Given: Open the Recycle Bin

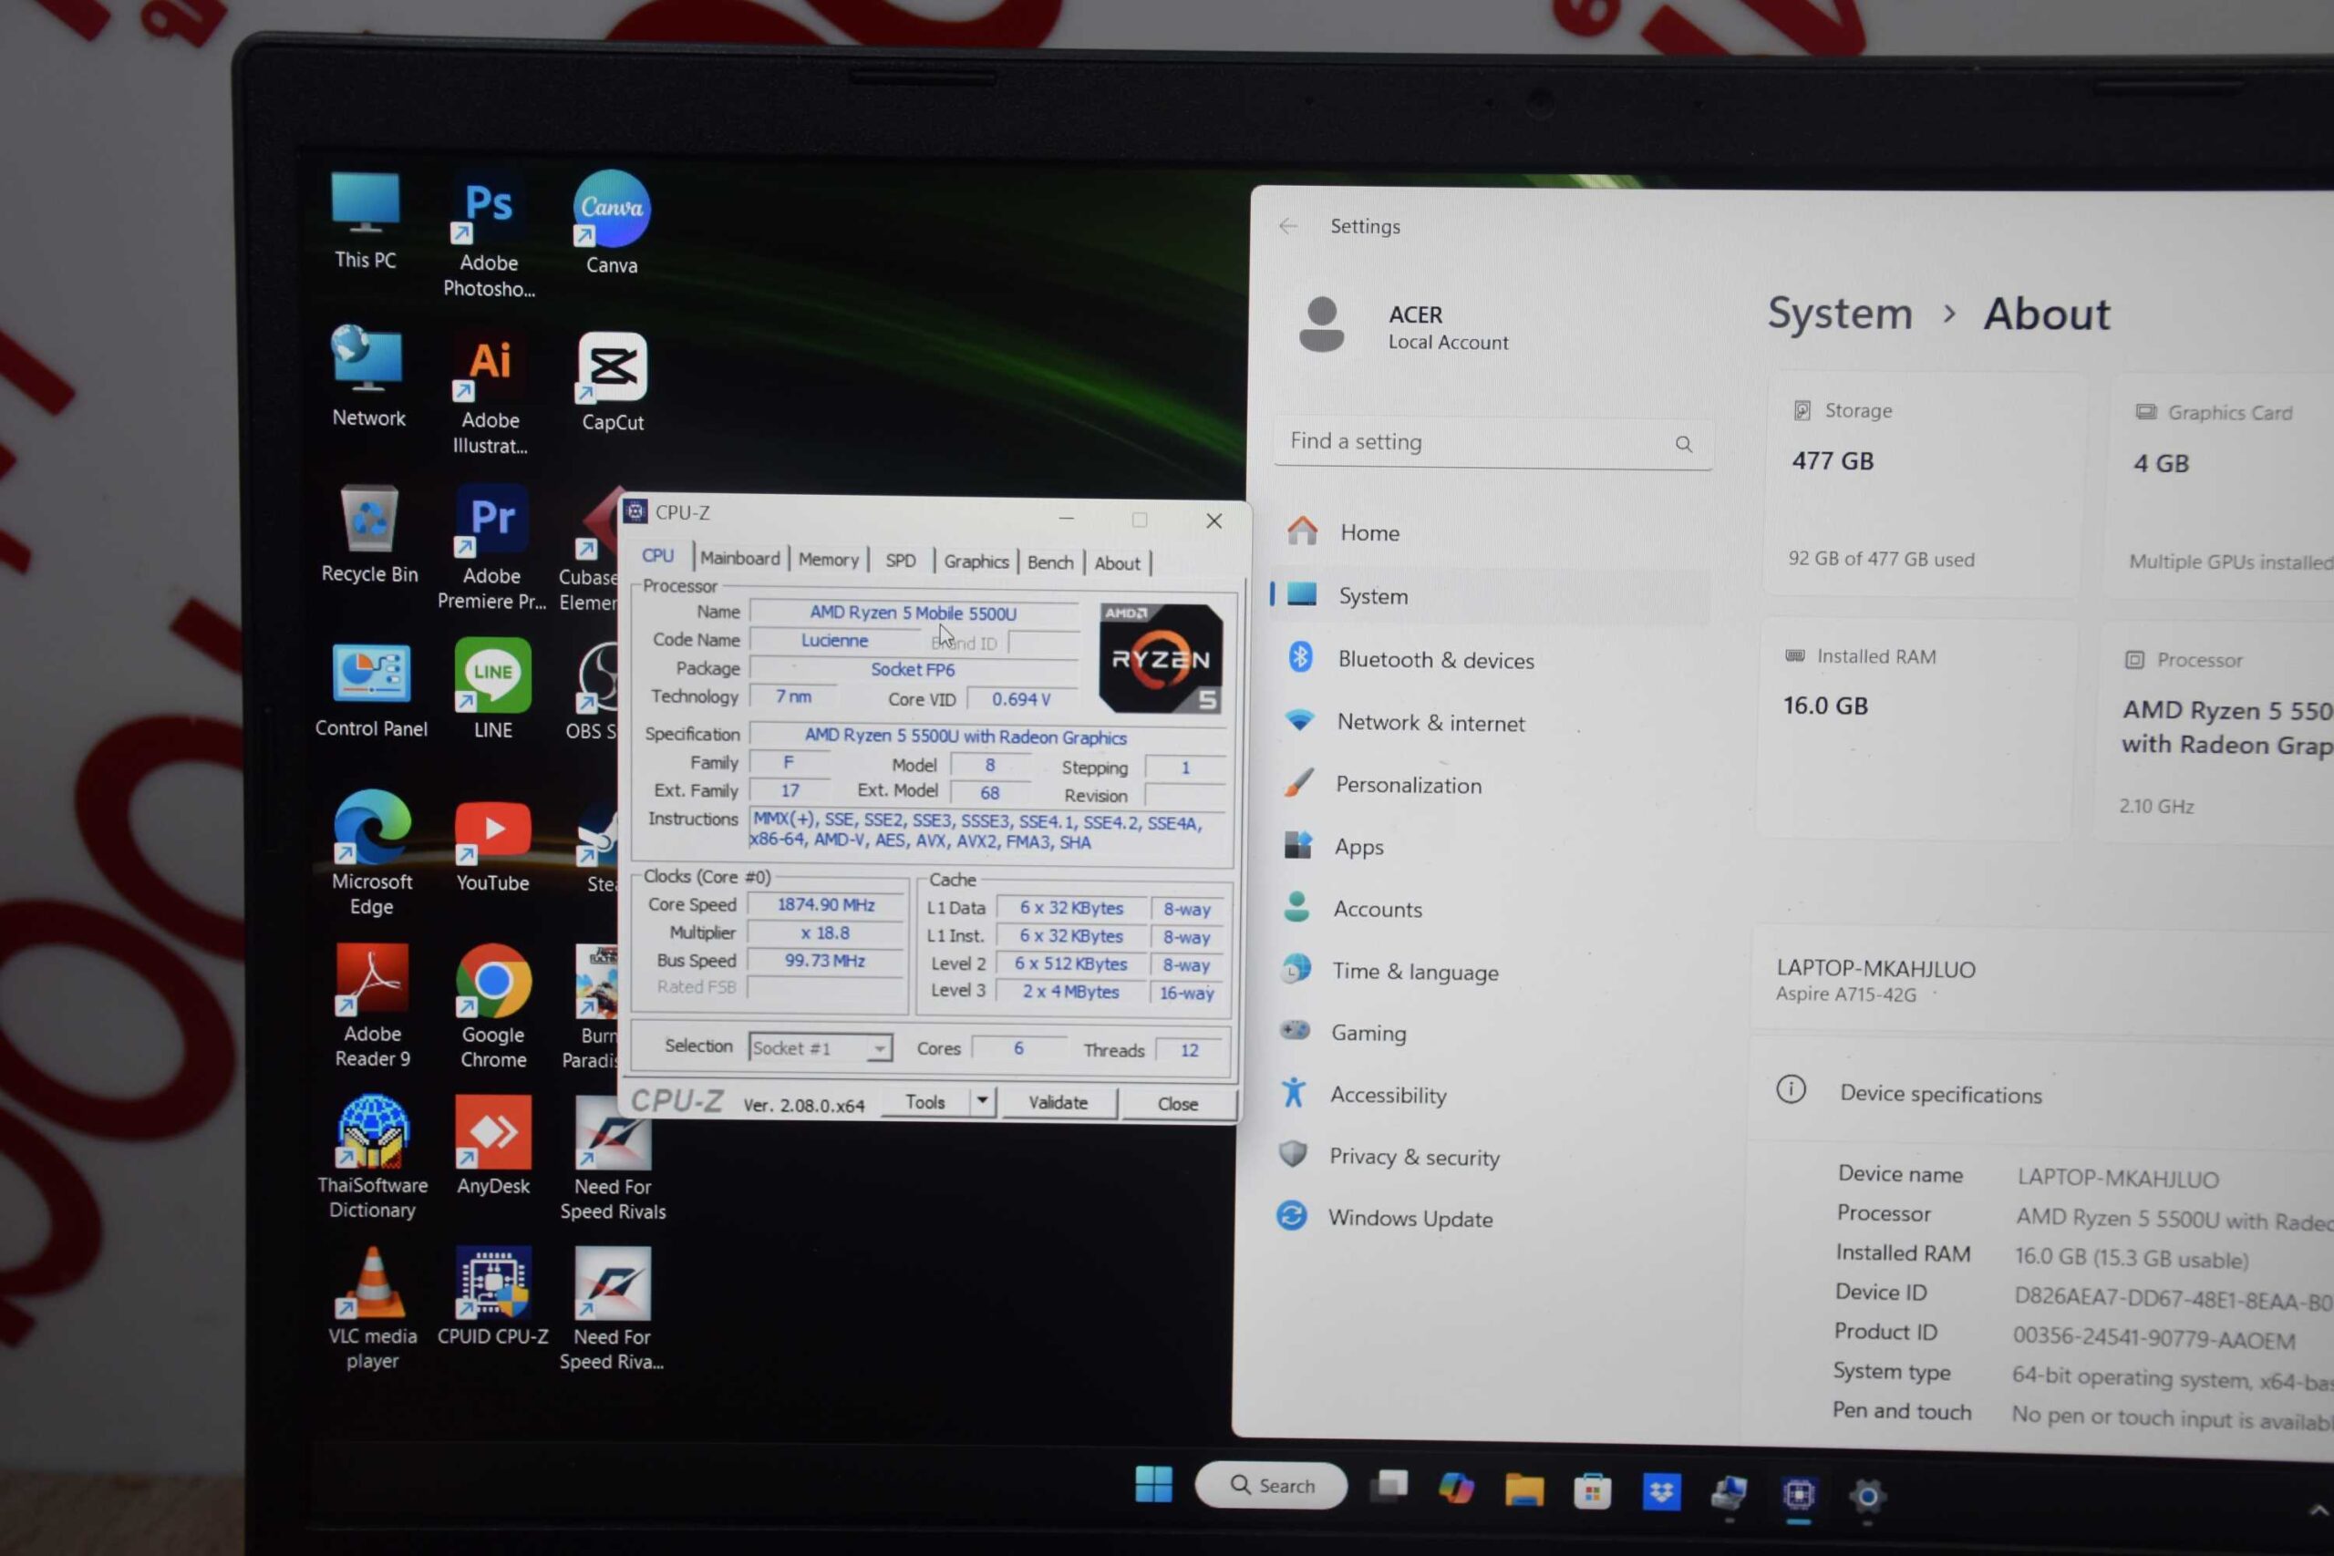Looking at the screenshot, I should 369,534.
